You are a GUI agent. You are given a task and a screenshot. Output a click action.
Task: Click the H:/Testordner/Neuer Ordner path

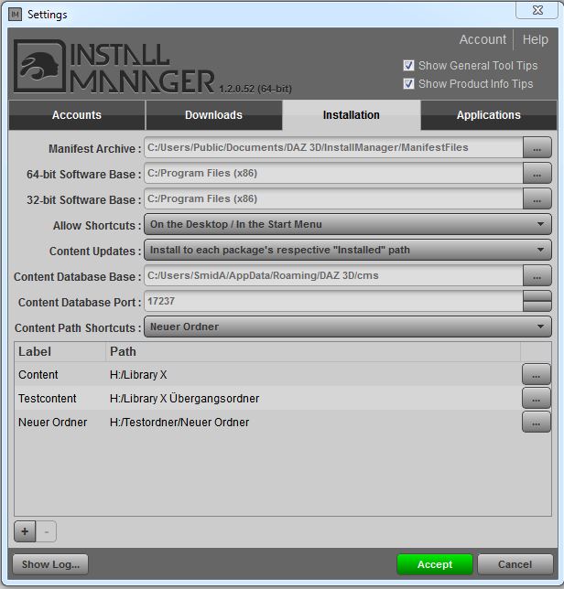click(x=179, y=423)
